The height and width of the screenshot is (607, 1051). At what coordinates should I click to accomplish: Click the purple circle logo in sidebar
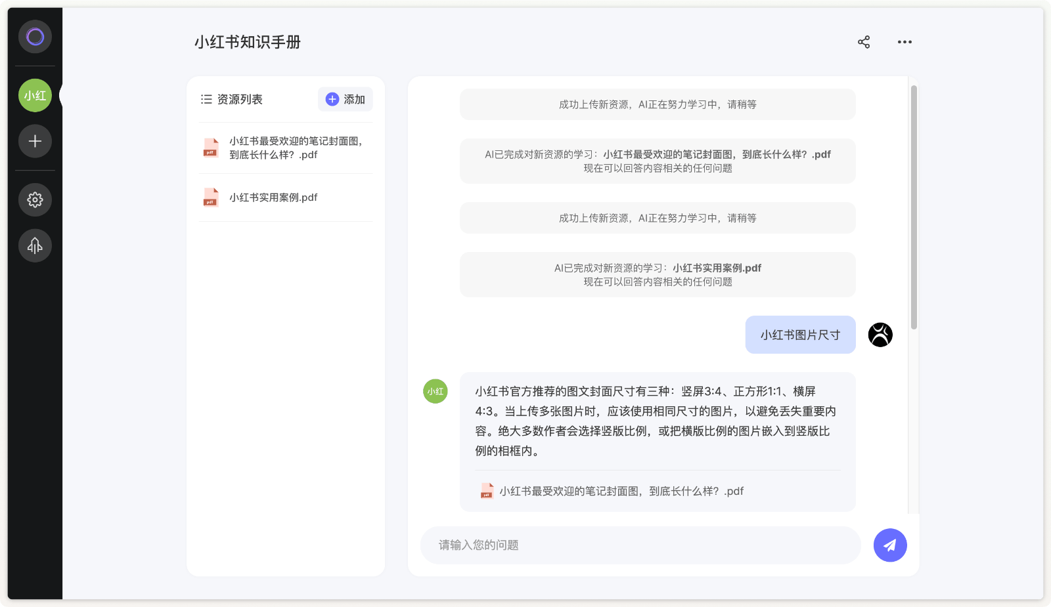[x=35, y=37]
